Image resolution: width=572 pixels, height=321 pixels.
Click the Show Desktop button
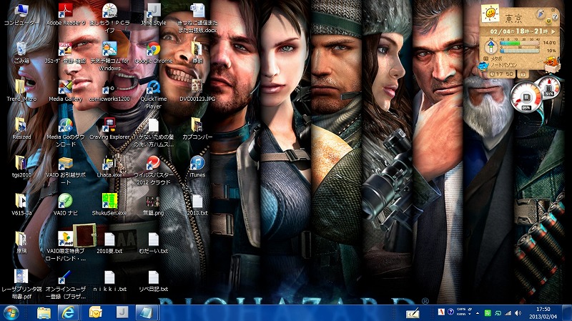pyautogui.click(x=566, y=313)
